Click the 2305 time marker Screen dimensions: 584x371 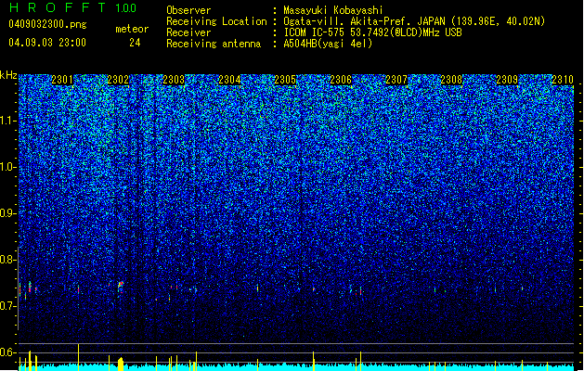click(x=285, y=80)
